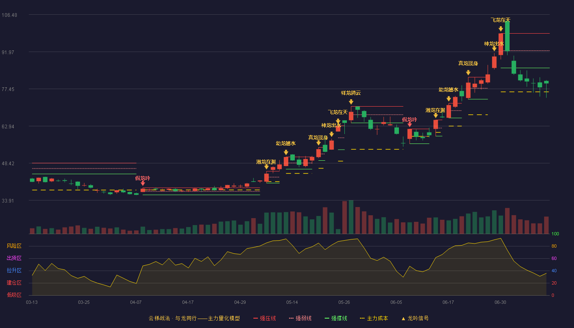Toggle the 龙吟信号 legend entry
Viewport: 574px width, 328px height.
415,318
